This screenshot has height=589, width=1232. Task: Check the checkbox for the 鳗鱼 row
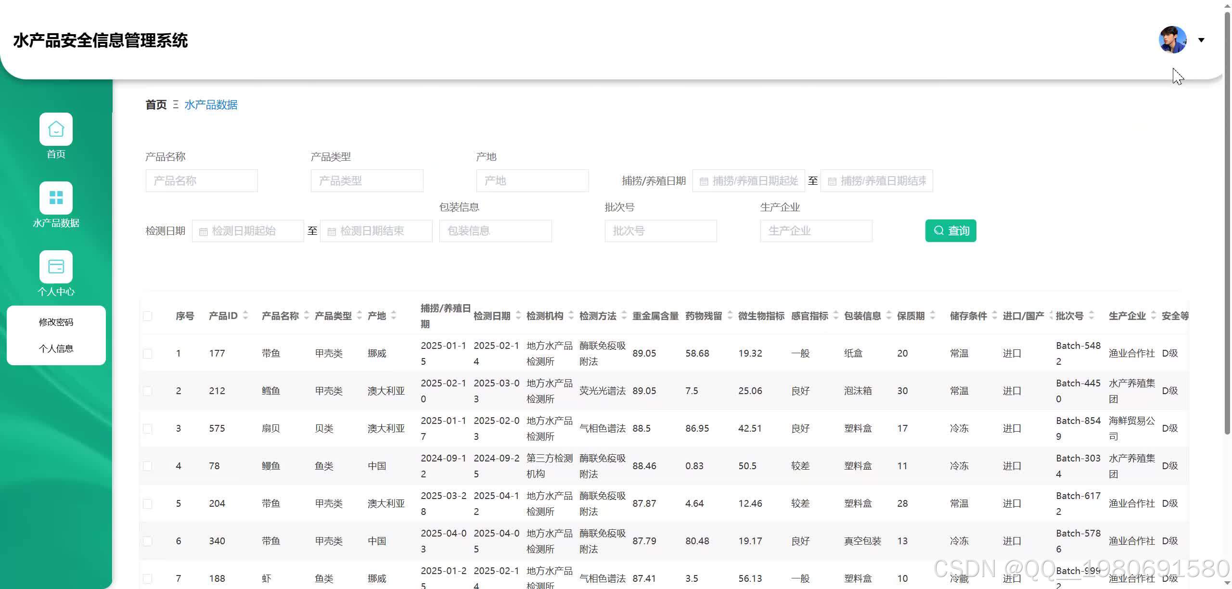coord(148,466)
